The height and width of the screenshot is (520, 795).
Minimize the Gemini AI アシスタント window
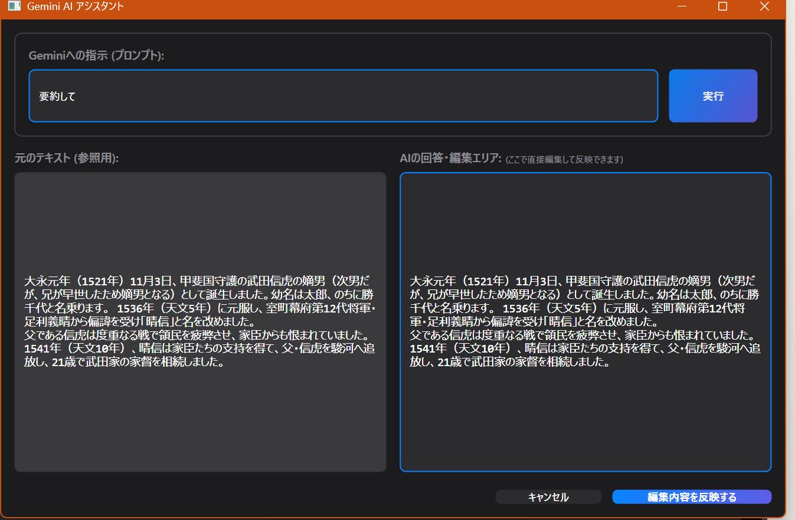[682, 6]
